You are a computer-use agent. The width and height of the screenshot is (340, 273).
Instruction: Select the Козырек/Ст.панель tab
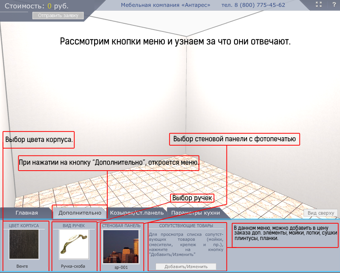click(137, 213)
